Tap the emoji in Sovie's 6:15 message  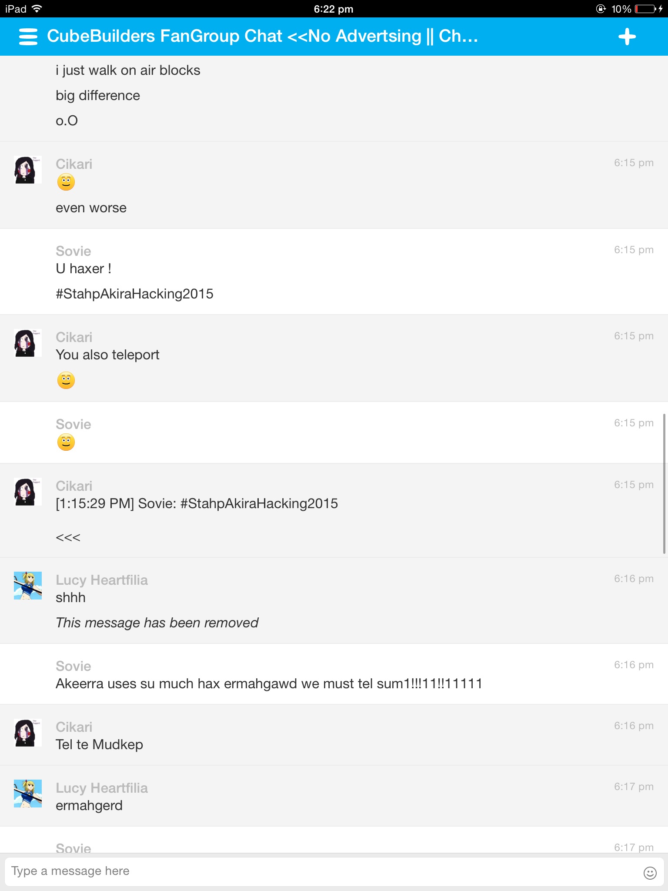tap(66, 442)
